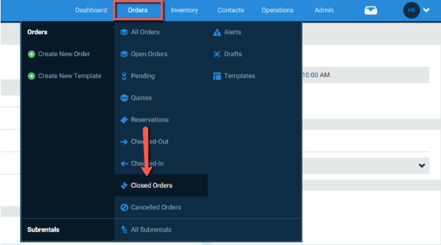Screen dimensions: 441x245
Task: Click the All Orders stack icon
Action: pyautogui.click(x=124, y=32)
